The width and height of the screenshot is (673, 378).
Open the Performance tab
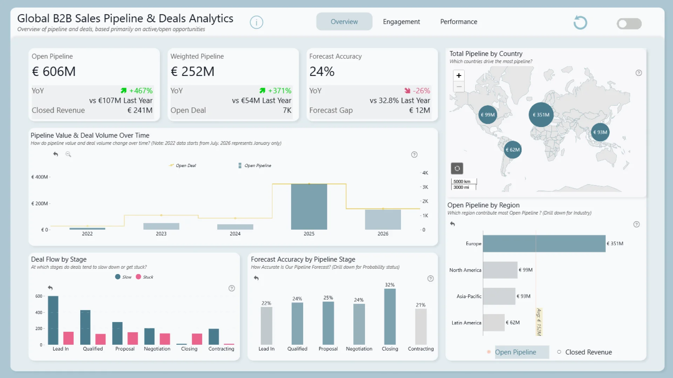click(x=458, y=22)
